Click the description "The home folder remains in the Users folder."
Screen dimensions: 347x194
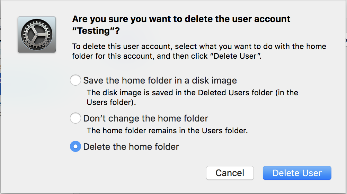pyautogui.click(x=167, y=131)
